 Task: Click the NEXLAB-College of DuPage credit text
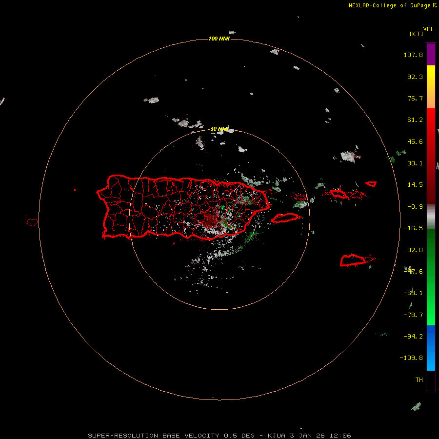pos(392,5)
